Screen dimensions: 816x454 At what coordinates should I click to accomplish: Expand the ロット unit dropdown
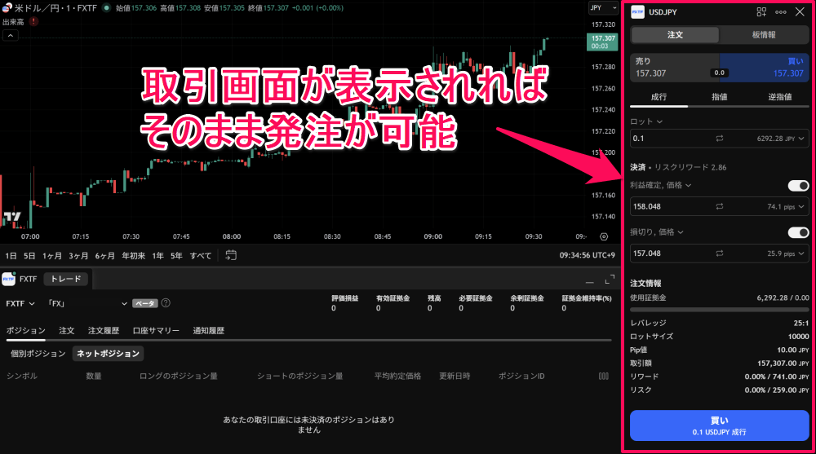(645, 121)
